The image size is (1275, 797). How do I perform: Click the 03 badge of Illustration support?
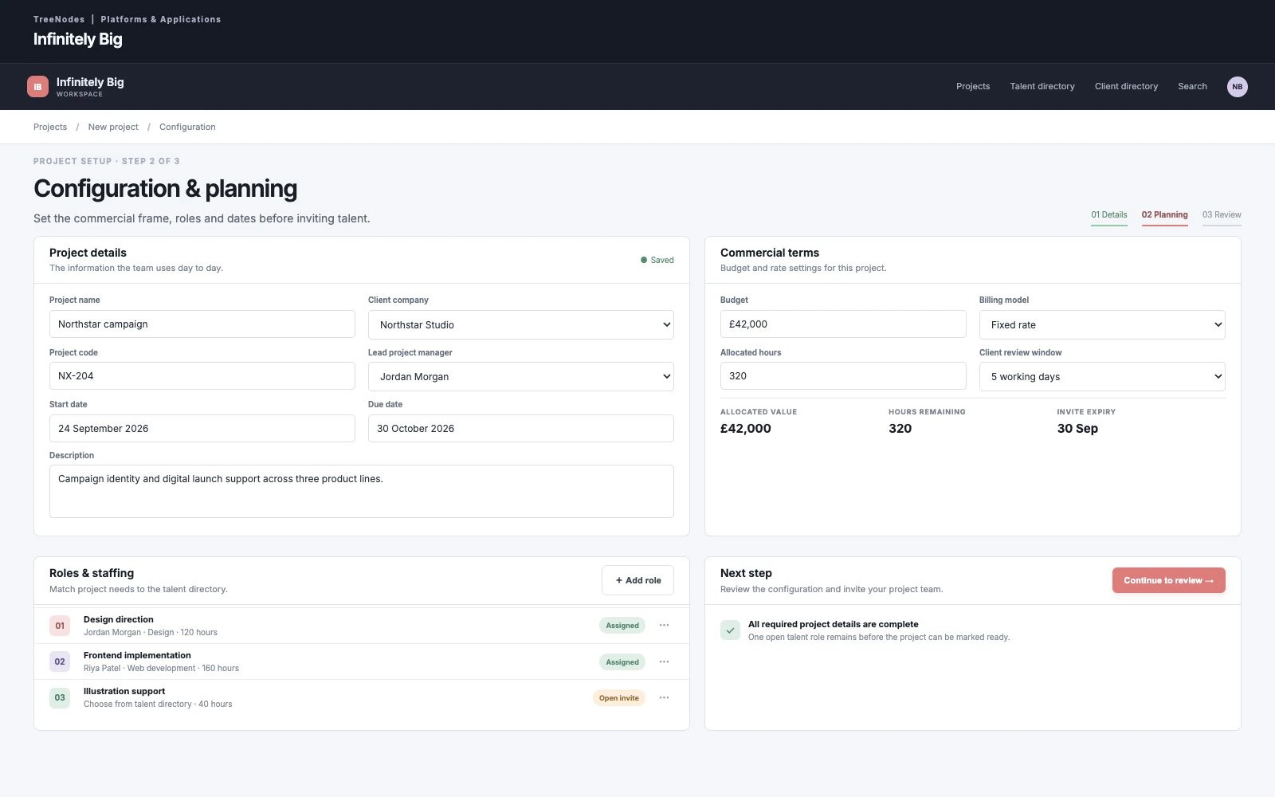tap(60, 697)
